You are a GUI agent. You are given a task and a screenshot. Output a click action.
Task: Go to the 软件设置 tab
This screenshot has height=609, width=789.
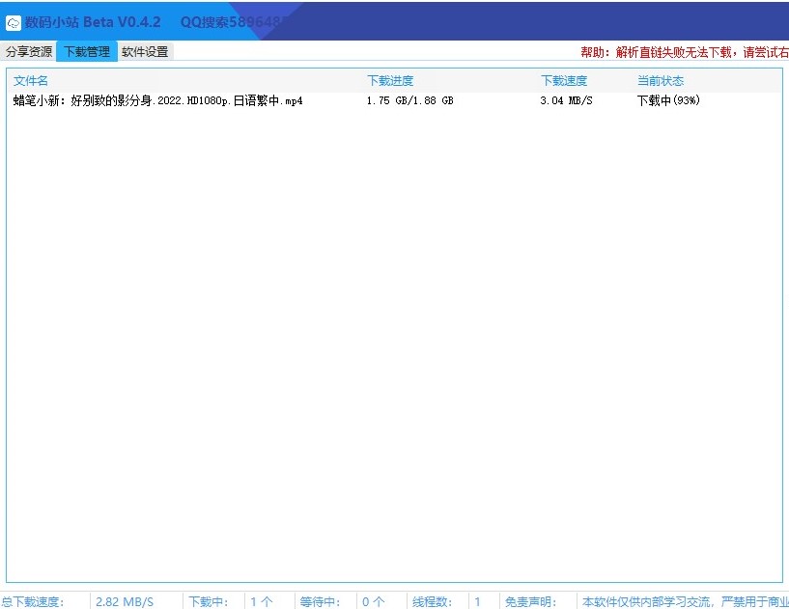point(145,52)
